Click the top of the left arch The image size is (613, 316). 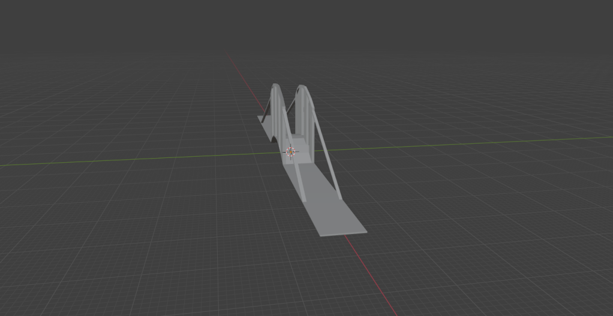coord(275,86)
